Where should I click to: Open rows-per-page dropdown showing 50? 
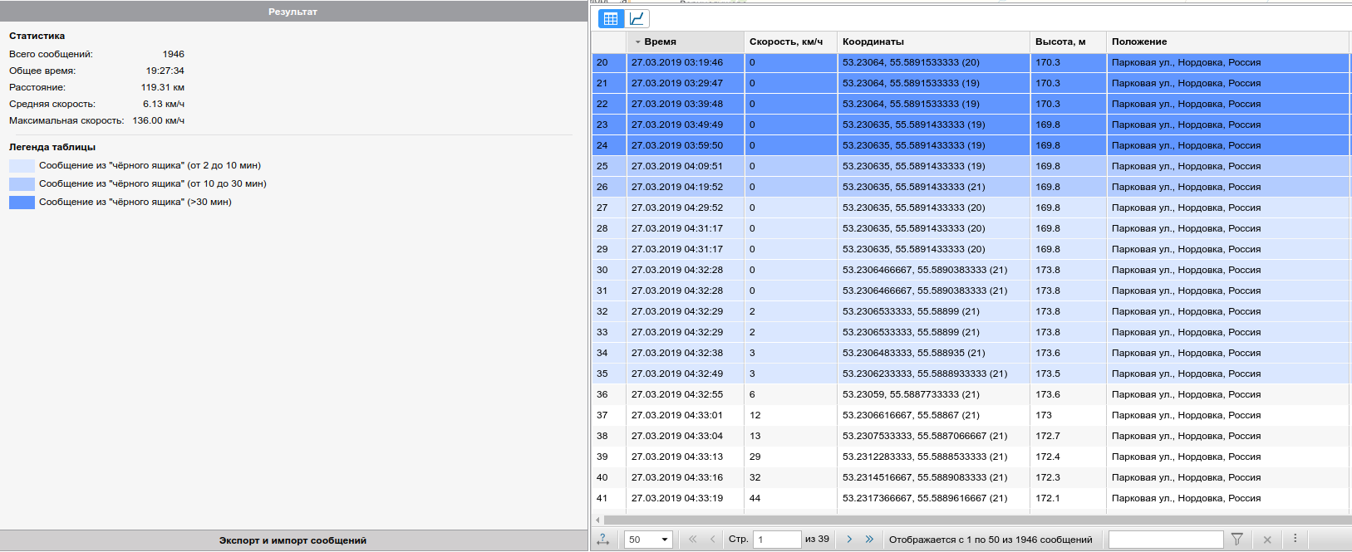click(x=648, y=540)
